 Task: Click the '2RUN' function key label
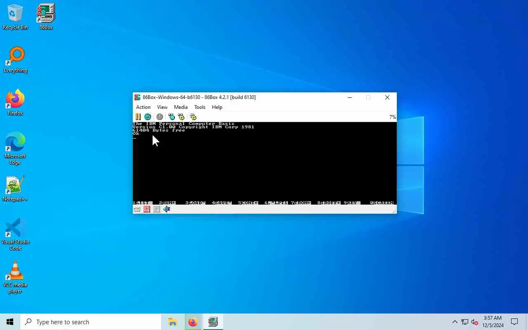click(x=167, y=203)
